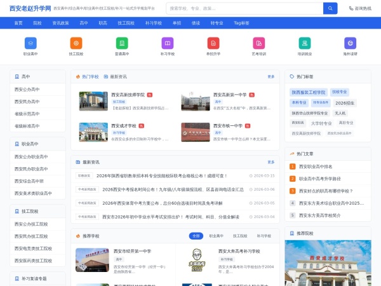This screenshot has width=381, height=286.
Task: Open 单招 in the navigation bar
Action: click(x=177, y=23)
